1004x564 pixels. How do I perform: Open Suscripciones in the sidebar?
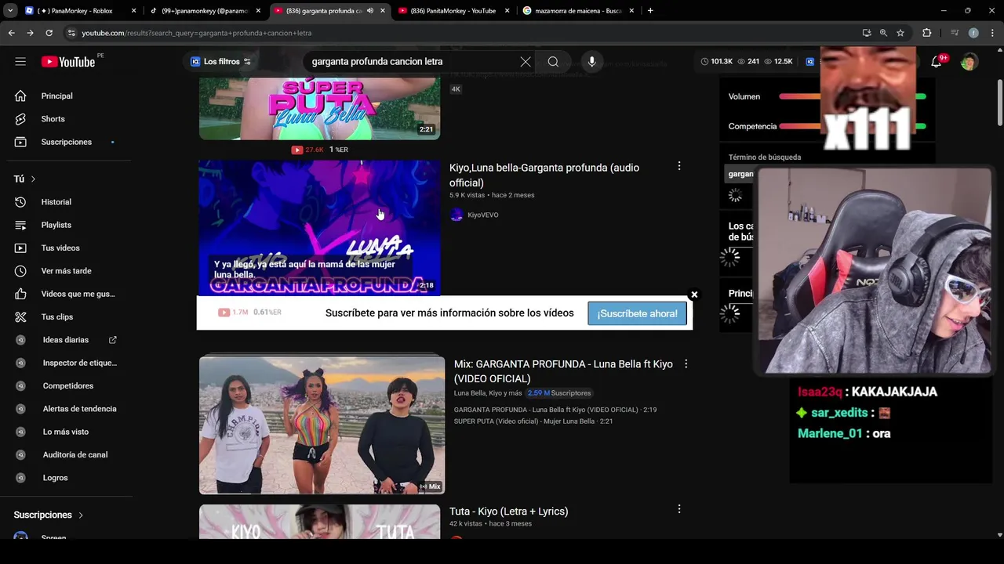(x=66, y=142)
